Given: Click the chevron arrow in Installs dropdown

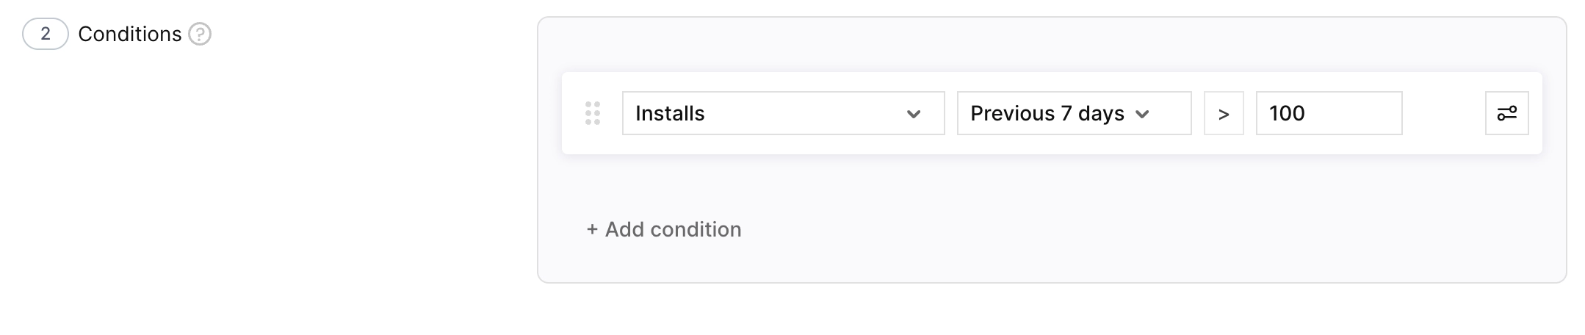Looking at the screenshot, I should pos(914,114).
